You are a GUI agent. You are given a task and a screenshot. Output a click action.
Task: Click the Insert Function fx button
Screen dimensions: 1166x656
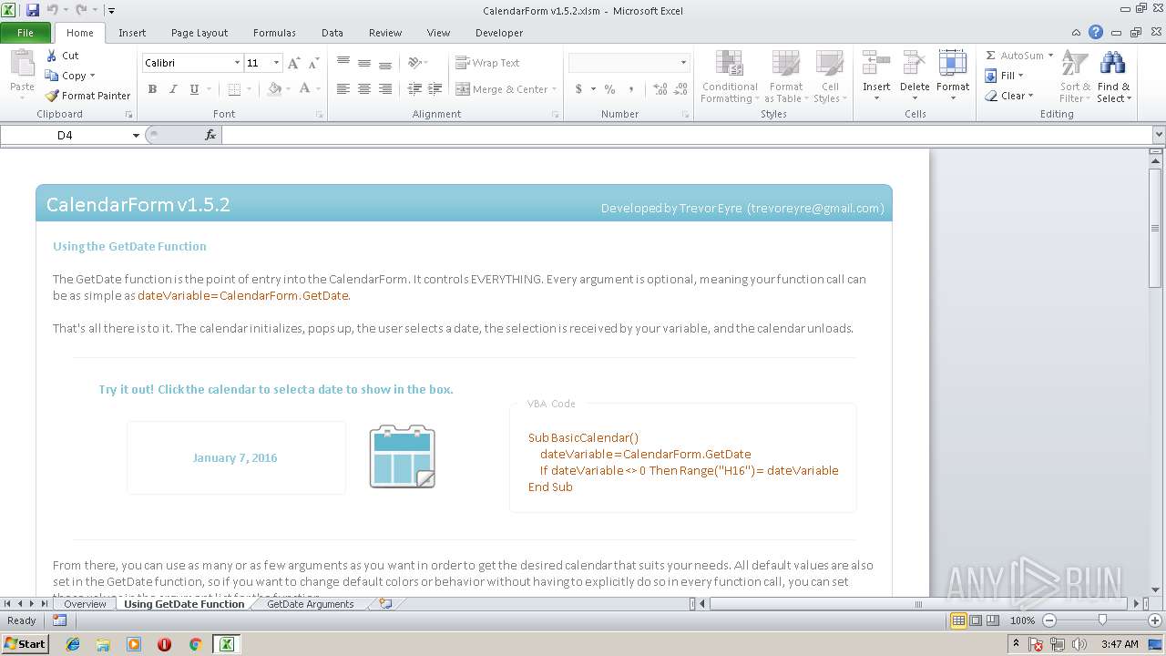click(210, 135)
